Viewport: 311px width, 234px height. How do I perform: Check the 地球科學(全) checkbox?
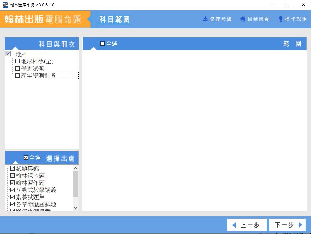(17, 61)
